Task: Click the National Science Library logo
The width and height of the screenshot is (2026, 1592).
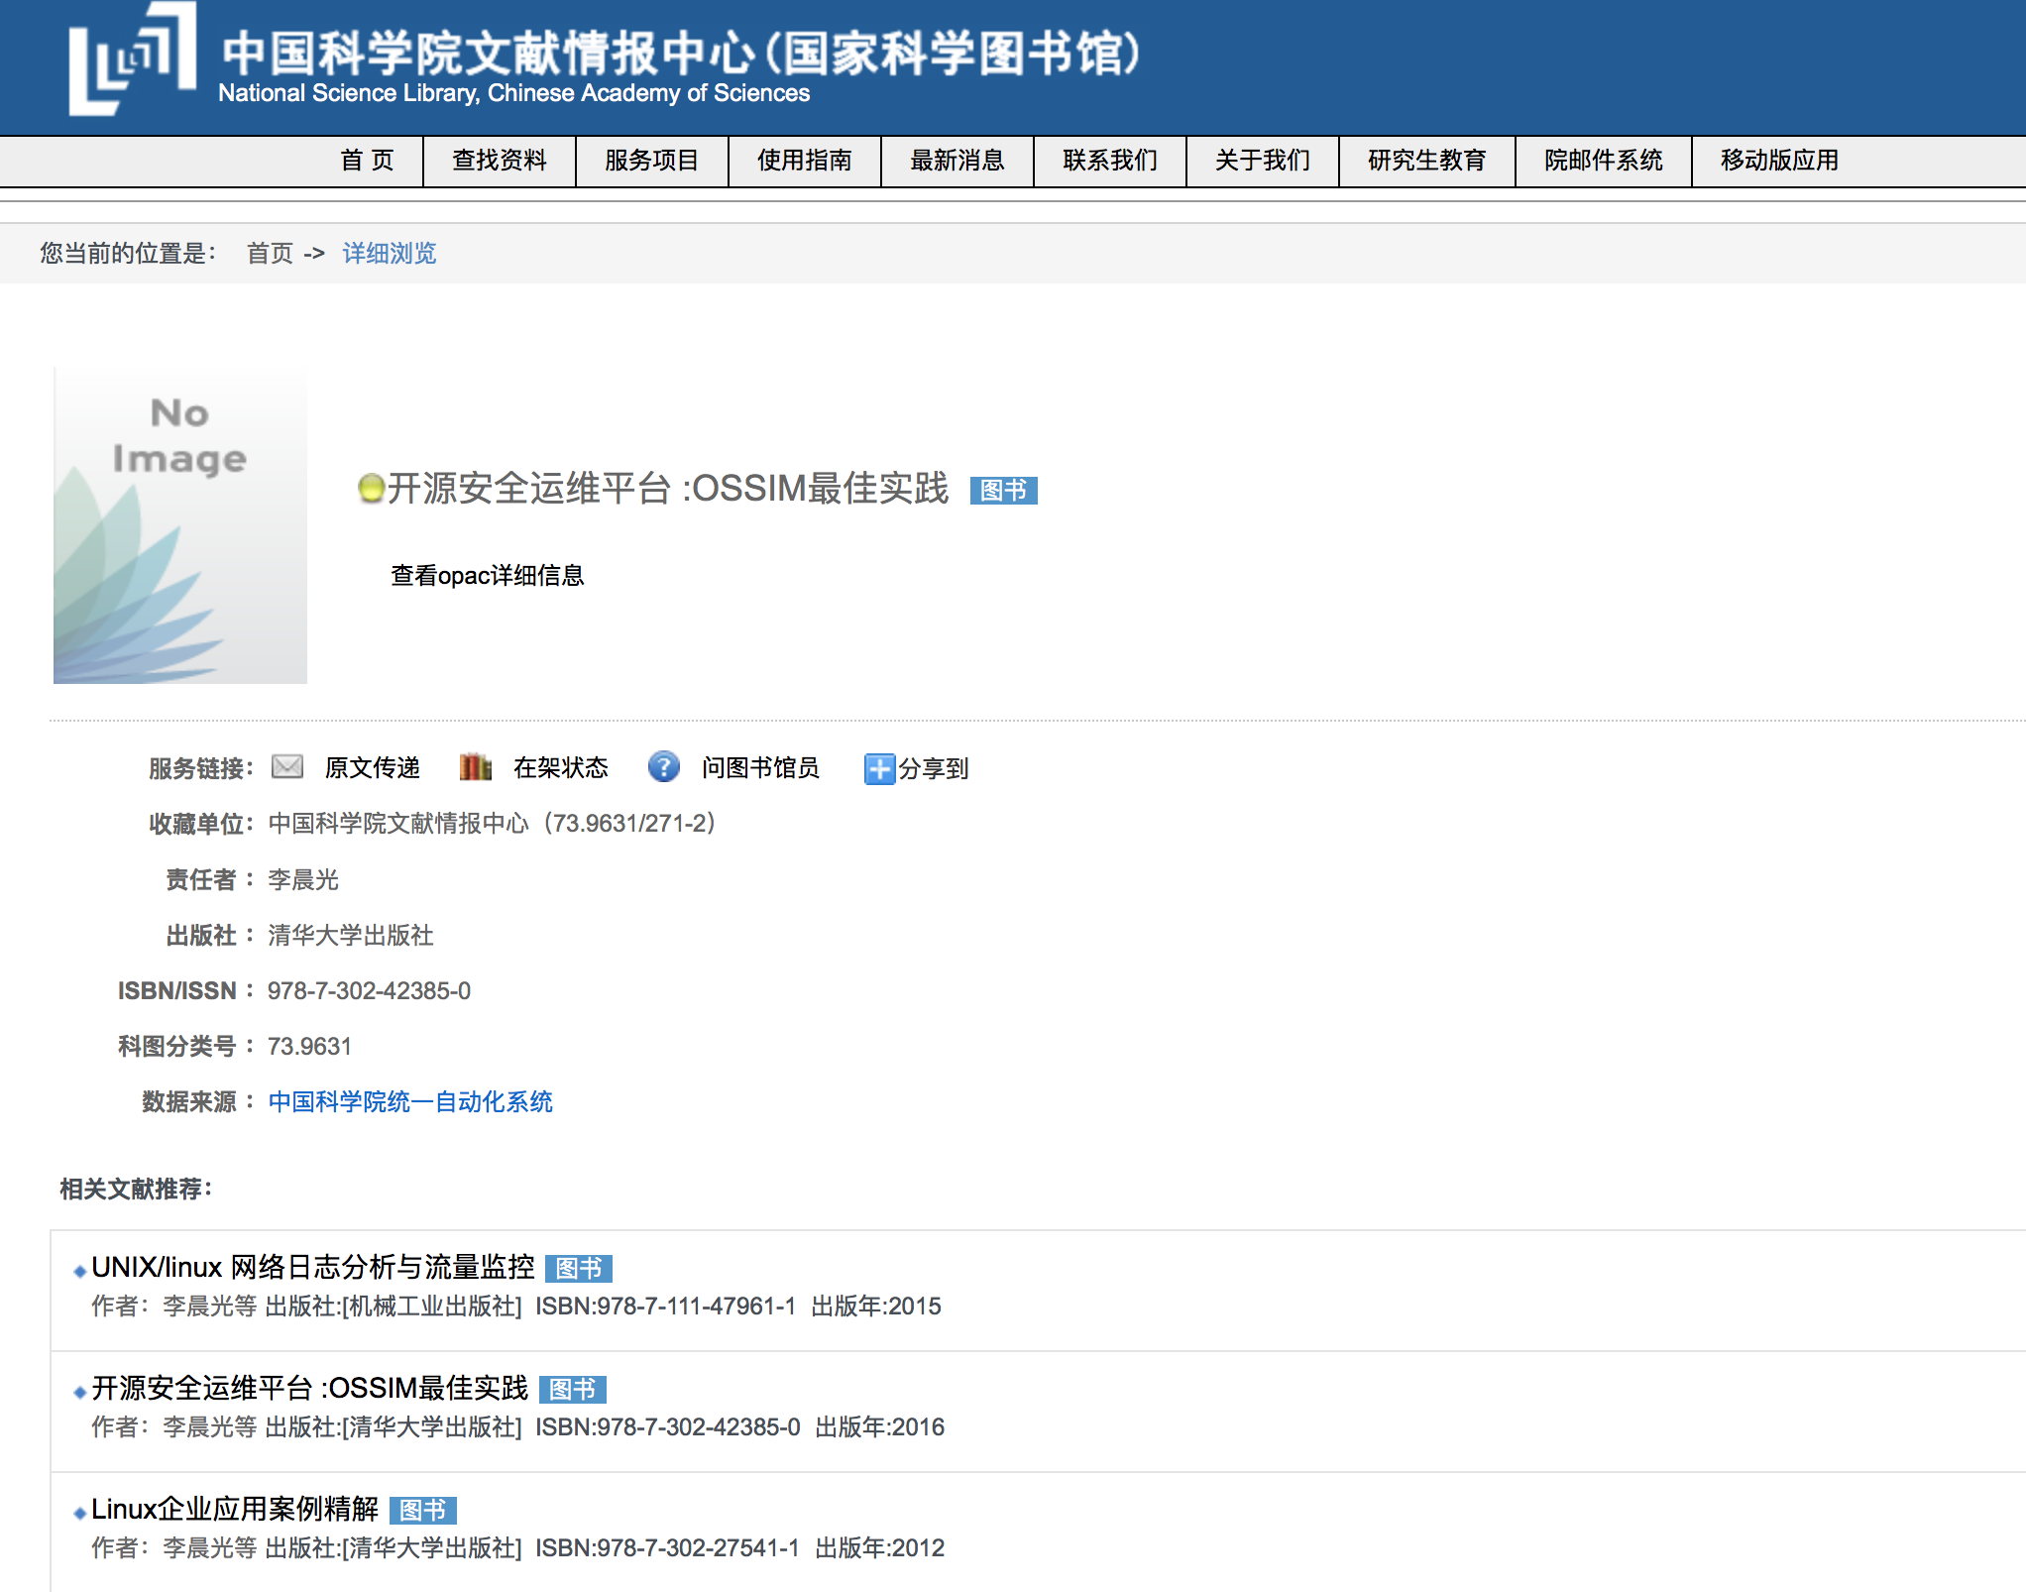Action: 132,57
